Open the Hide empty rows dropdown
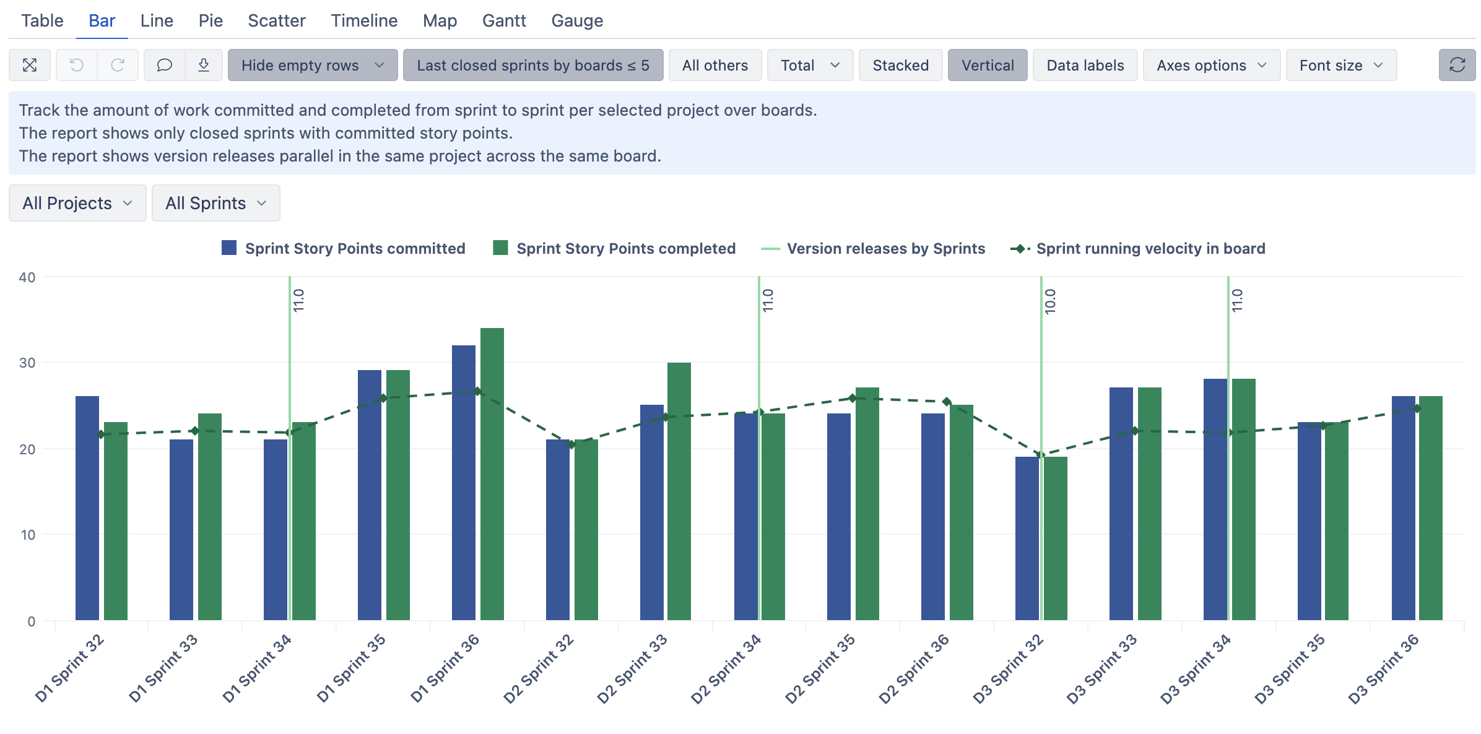The height and width of the screenshot is (734, 1481). point(312,65)
